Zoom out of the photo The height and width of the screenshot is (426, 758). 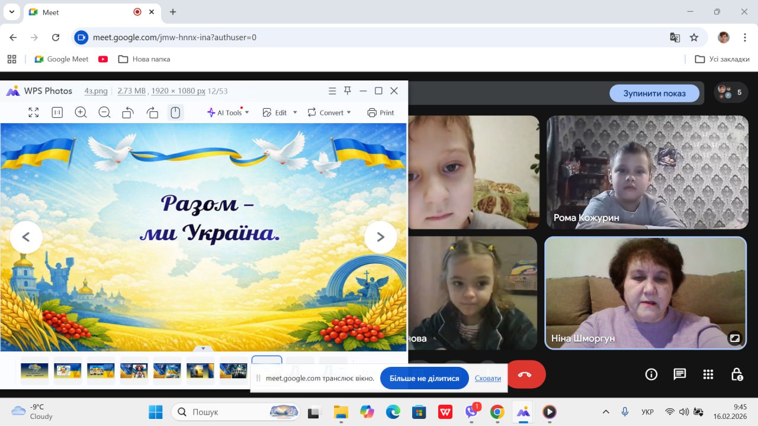104,112
